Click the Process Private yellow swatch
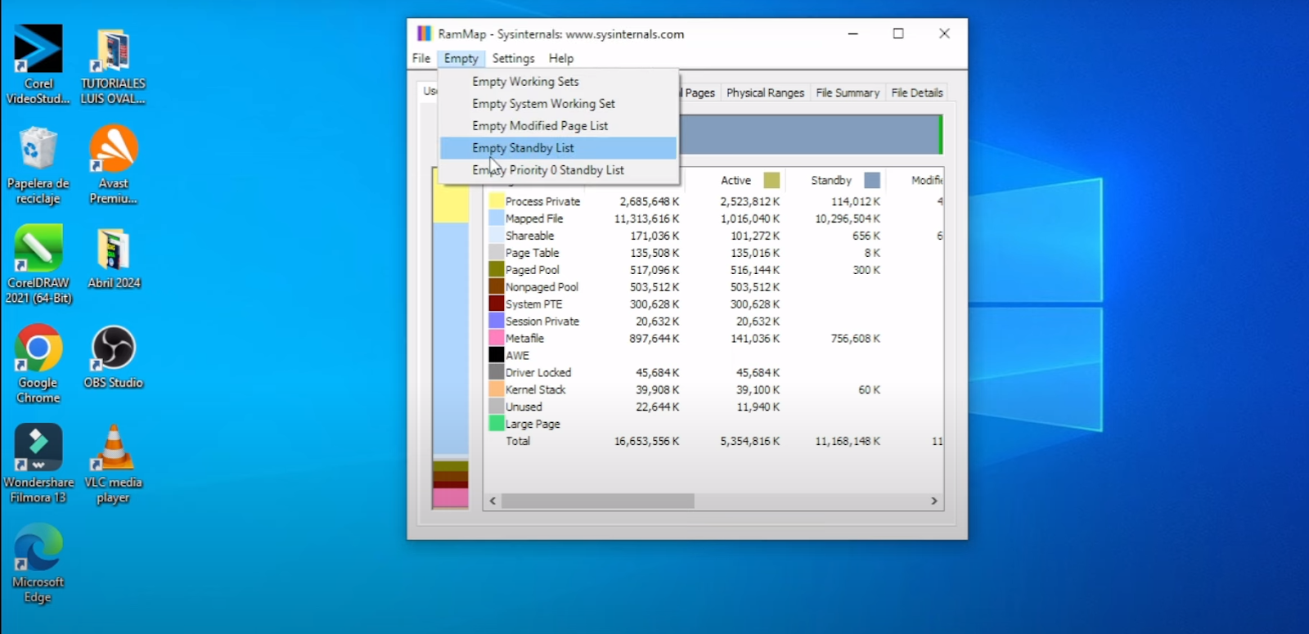The width and height of the screenshot is (1309, 634). [x=496, y=200]
